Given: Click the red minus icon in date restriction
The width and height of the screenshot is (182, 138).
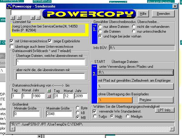Looking at the screenshot, I should [x=49, y=96].
